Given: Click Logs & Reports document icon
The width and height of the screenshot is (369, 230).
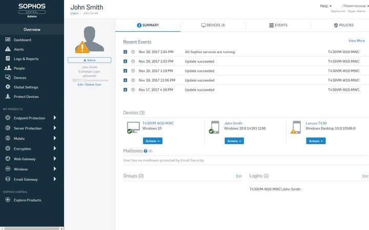Looking at the screenshot, I should [x=8, y=58].
